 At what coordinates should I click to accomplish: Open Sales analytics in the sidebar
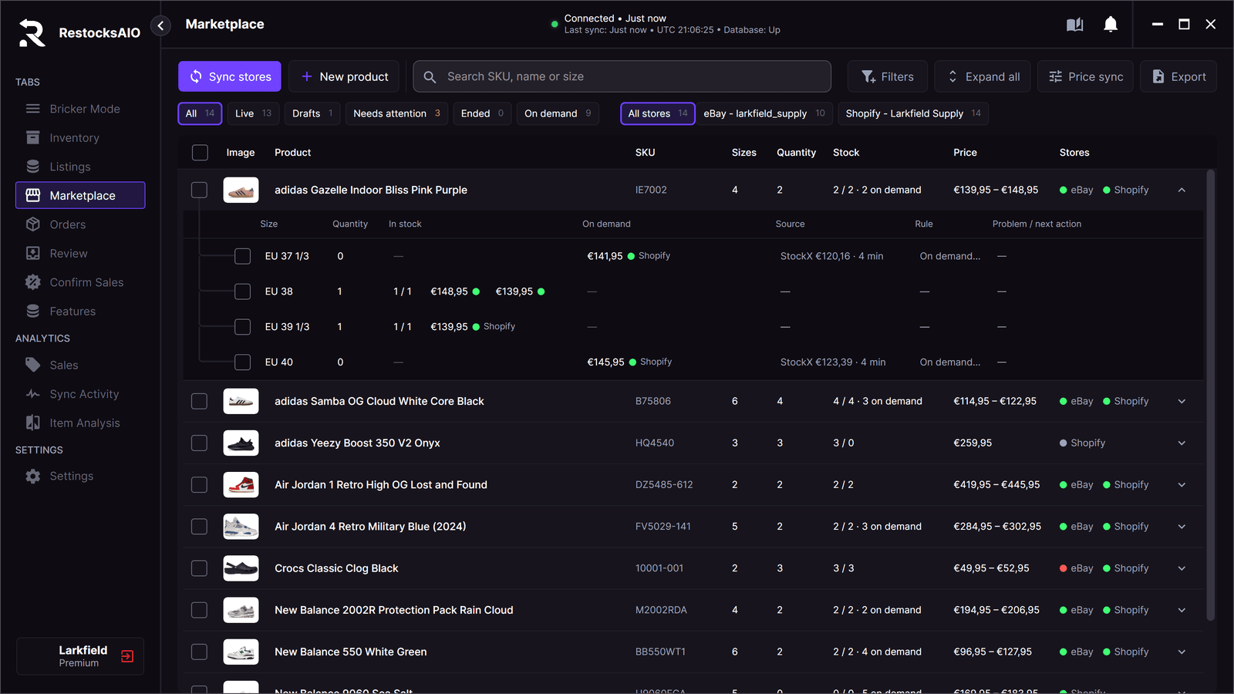coord(80,365)
